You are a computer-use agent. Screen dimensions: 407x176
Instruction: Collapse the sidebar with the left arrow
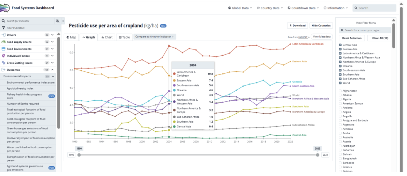click(x=63, y=21)
